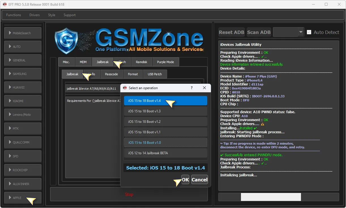Click the EFT Pro app icon in title bar

[5, 4]
